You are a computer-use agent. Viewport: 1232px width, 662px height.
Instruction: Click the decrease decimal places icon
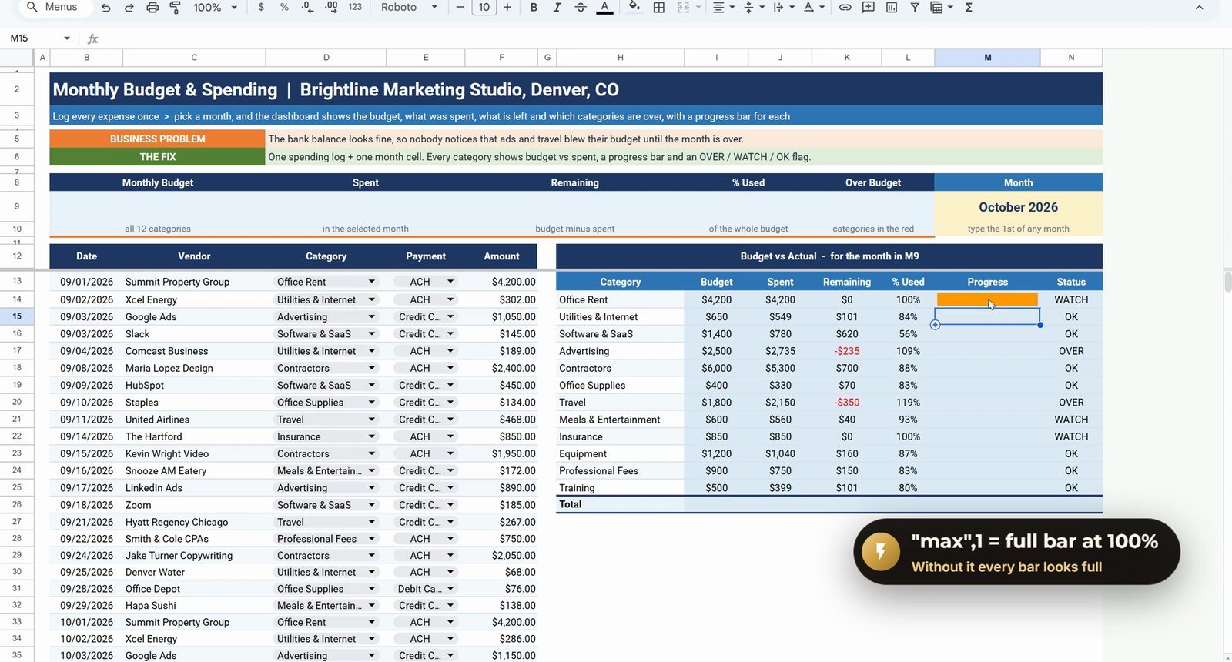pos(307,7)
